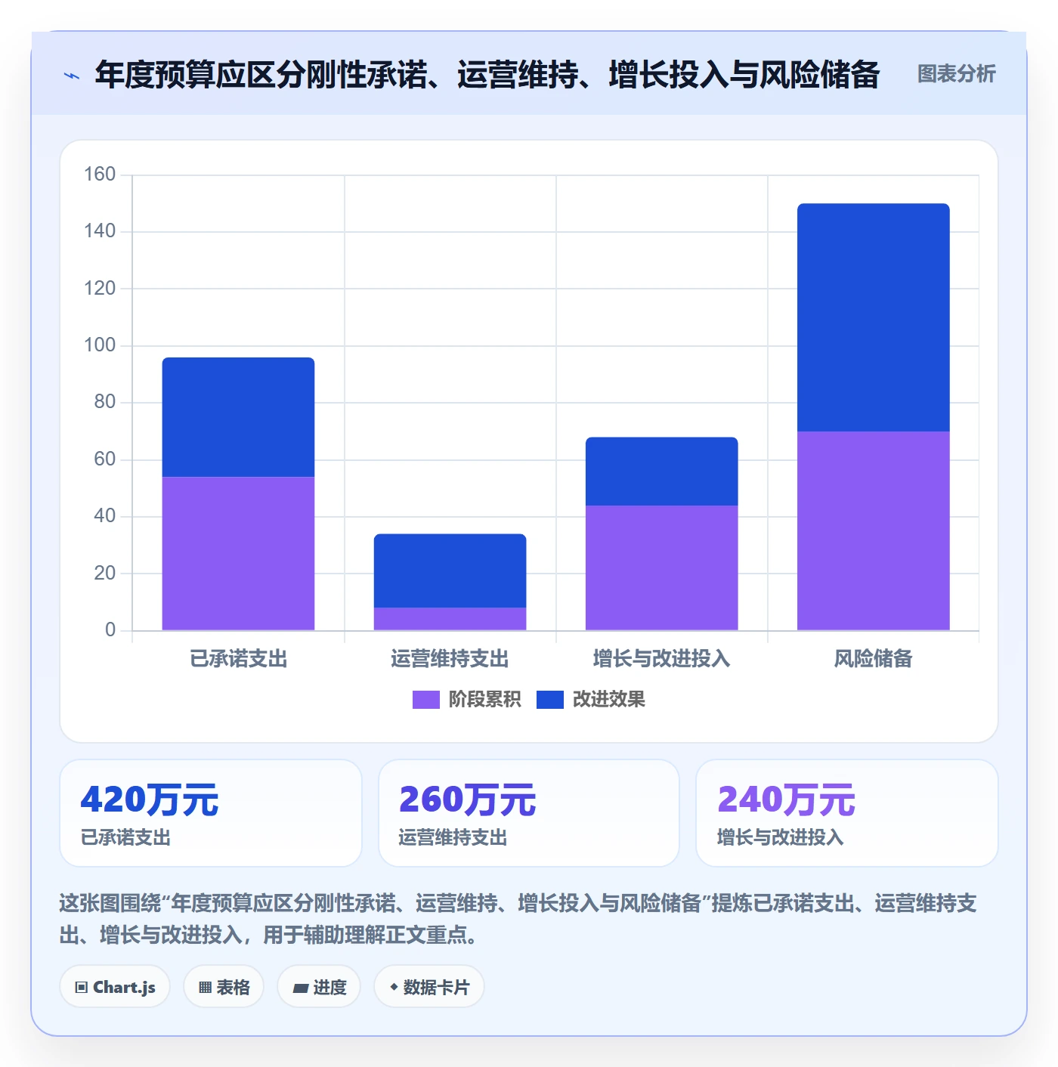Click the 运营维持支出 caption under 260万元
The width and height of the screenshot is (1058, 1067).
[453, 837]
